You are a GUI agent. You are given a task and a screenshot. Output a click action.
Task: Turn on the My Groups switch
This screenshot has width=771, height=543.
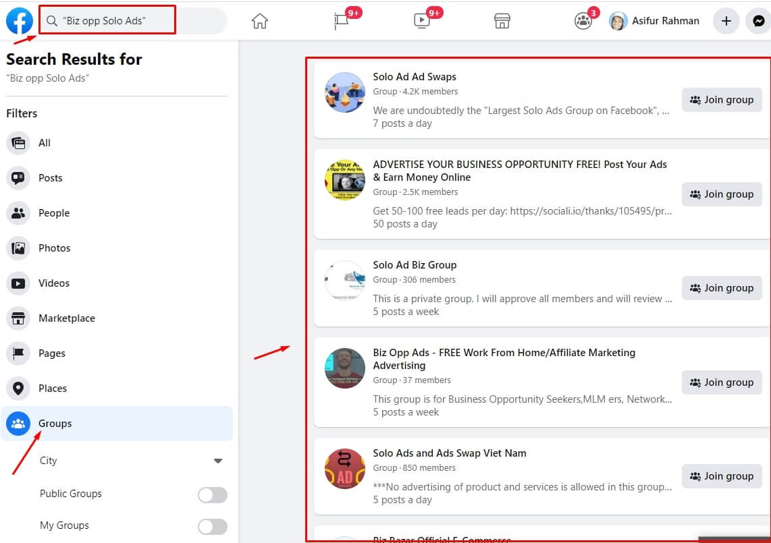coord(212,526)
